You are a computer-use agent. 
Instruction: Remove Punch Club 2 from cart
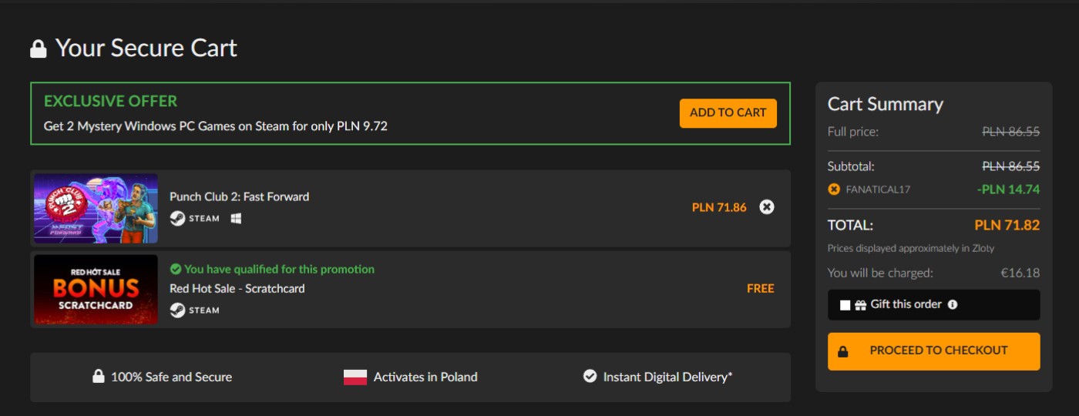point(766,207)
